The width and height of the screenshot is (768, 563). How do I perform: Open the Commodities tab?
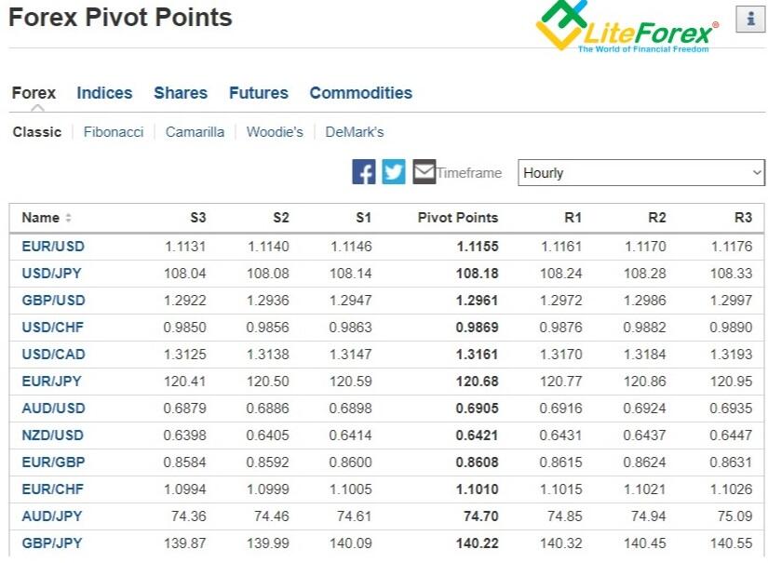[361, 93]
